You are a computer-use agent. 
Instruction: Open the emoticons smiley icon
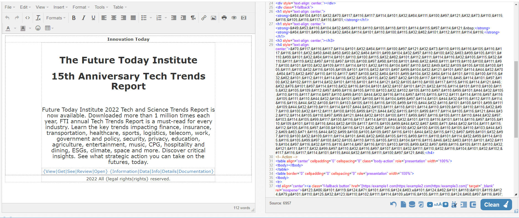coord(38,28)
